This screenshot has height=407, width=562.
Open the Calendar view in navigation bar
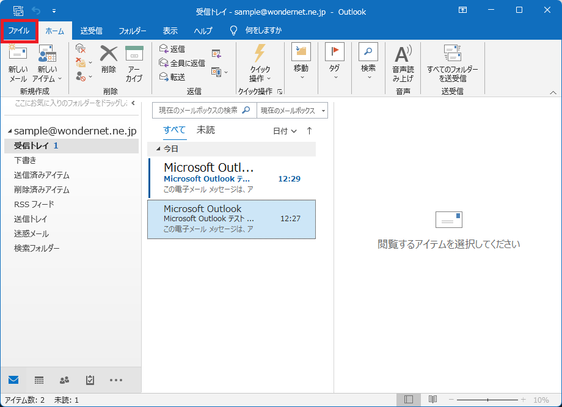(x=39, y=380)
